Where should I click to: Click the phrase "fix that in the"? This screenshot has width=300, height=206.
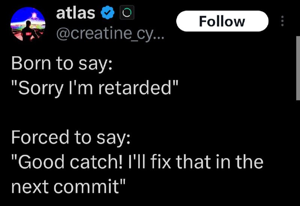coord(207,162)
